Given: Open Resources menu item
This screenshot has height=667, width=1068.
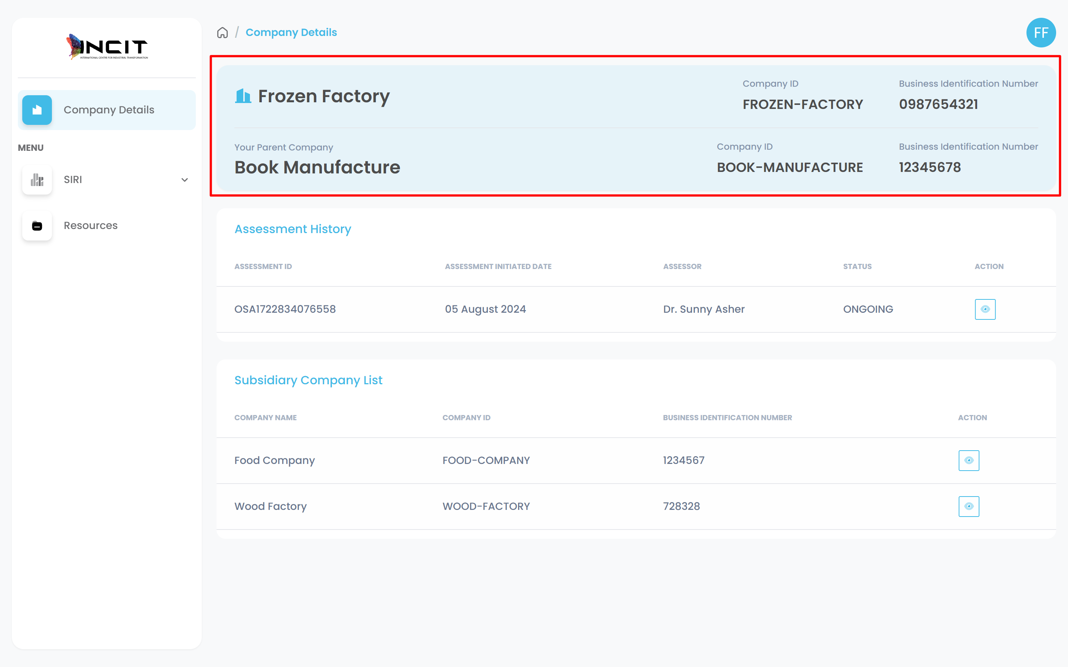Looking at the screenshot, I should click(107, 226).
